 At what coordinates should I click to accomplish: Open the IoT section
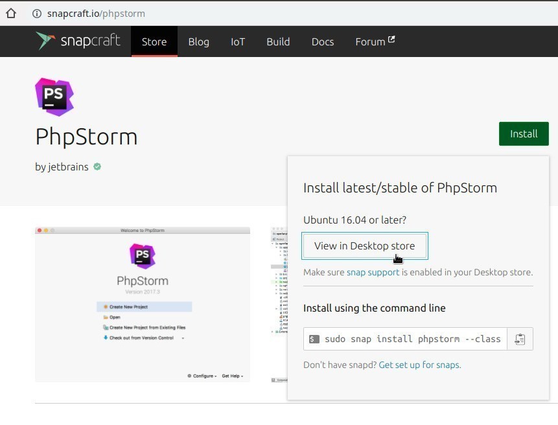tap(237, 41)
